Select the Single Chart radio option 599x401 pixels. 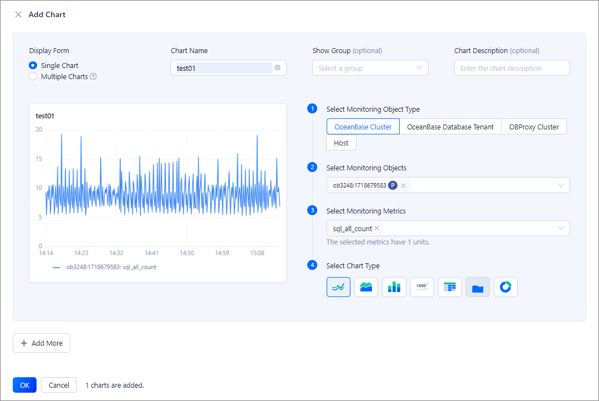tap(33, 65)
